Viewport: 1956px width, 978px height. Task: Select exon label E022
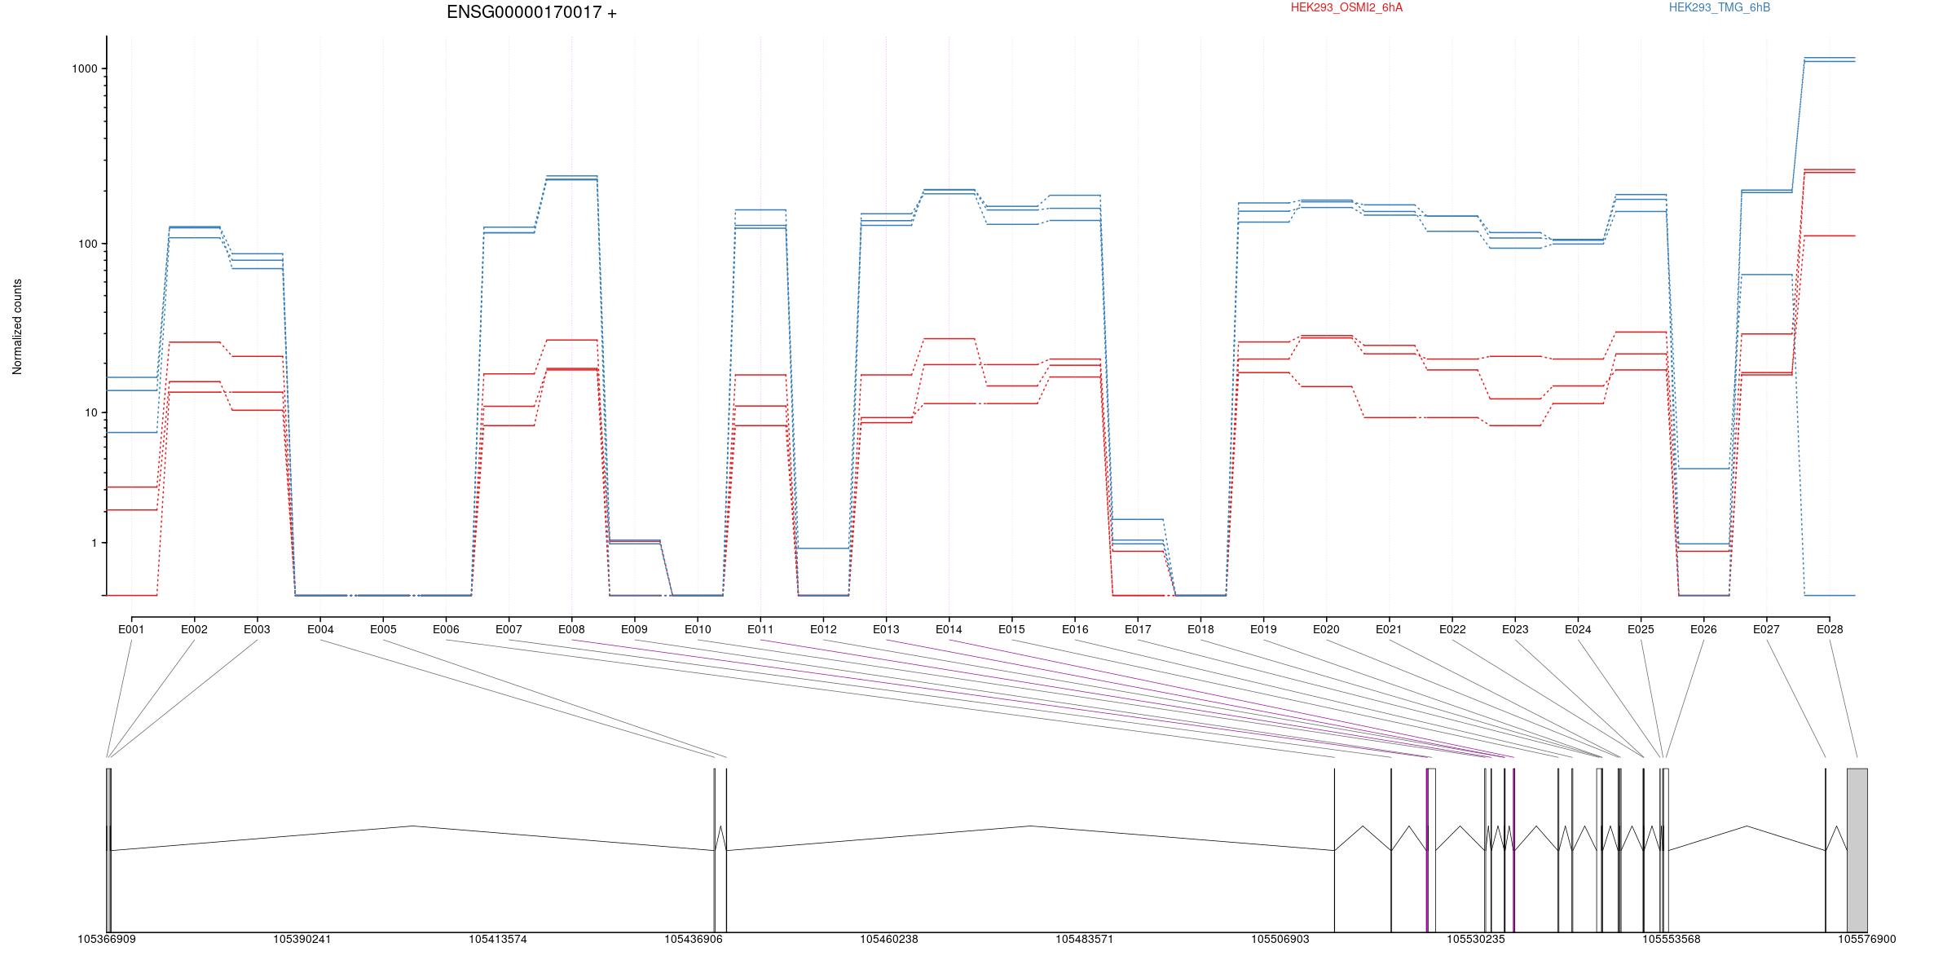point(1452,629)
